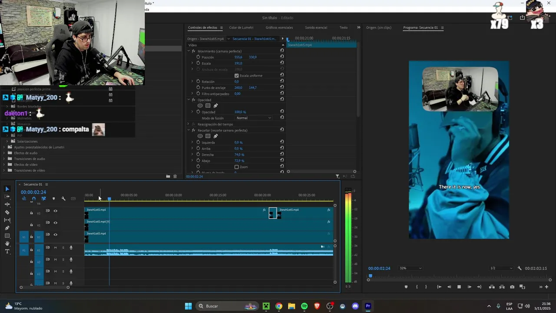556x313 pixels.
Task: Click the Opacity pen mask tool
Action: pos(215,106)
